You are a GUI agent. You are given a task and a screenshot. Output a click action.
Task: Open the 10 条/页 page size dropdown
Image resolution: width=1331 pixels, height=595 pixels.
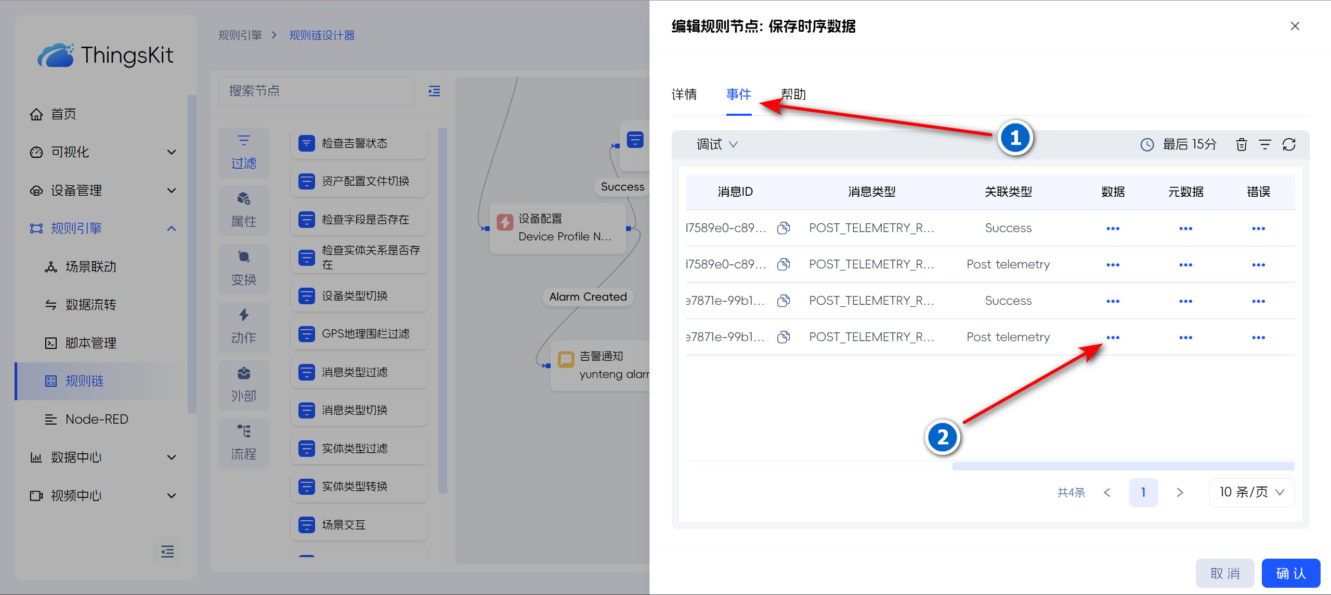pyautogui.click(x=1251, y=492)
